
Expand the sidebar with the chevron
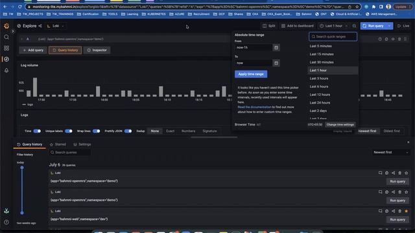(13, 32)
